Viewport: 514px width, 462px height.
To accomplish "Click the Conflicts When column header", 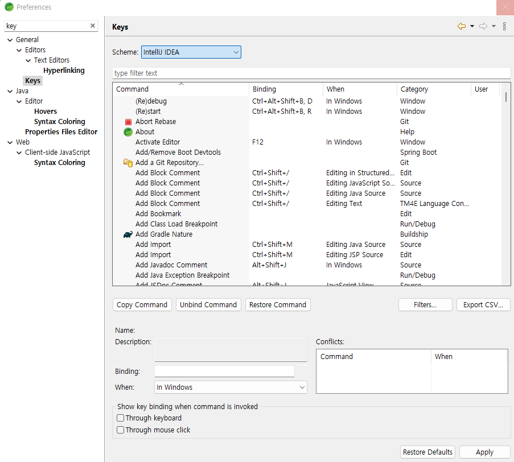I will [469, 357].
